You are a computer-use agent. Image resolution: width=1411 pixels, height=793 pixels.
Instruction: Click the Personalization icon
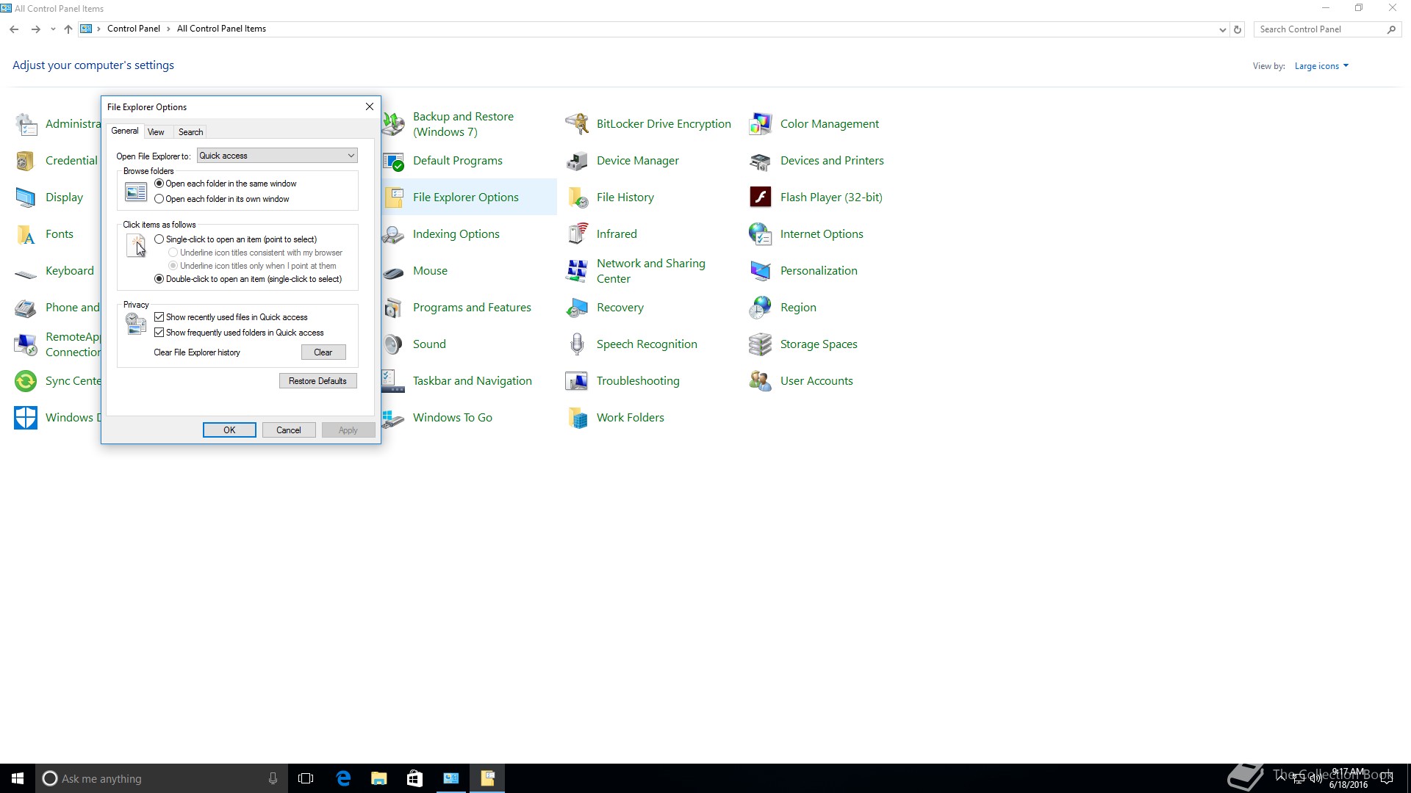tap(761, 271)
